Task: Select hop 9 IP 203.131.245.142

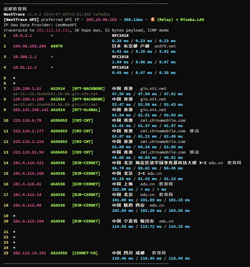Action: [31, 110]
